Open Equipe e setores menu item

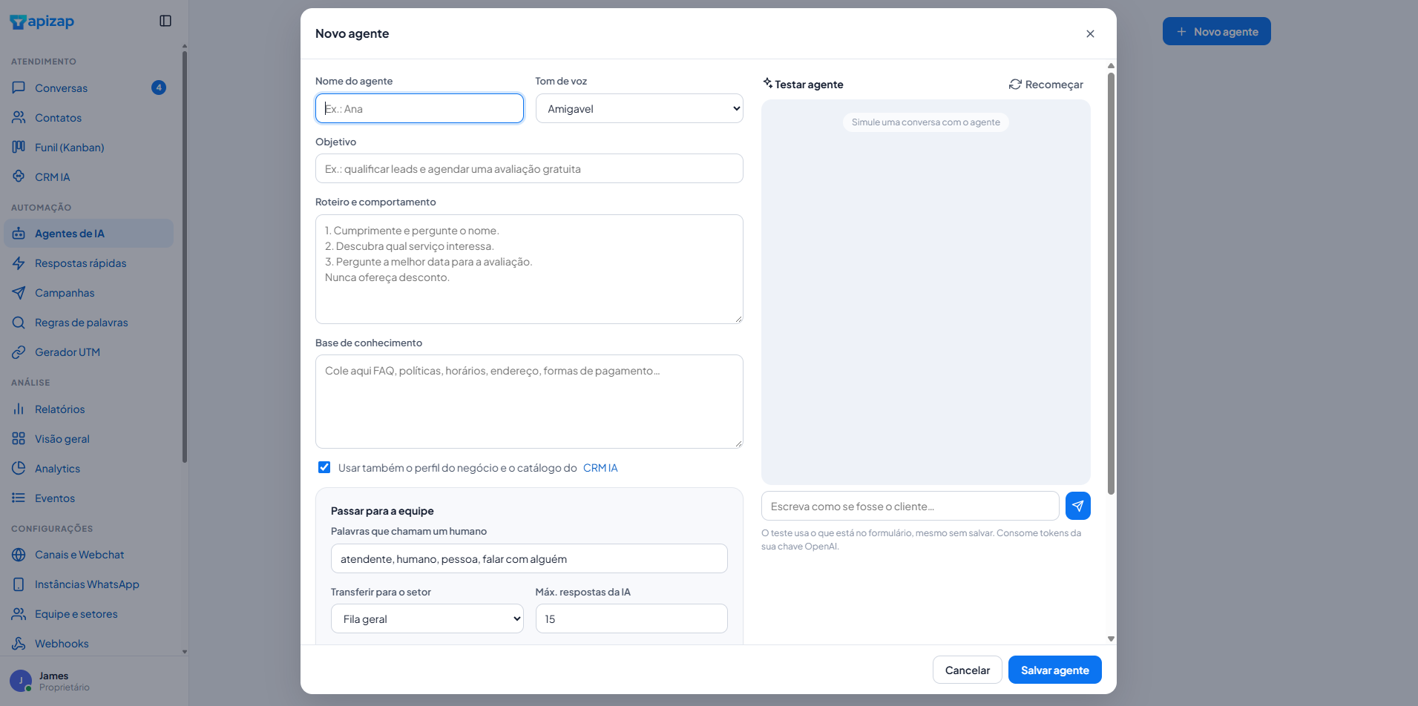[x=88, y=613]
